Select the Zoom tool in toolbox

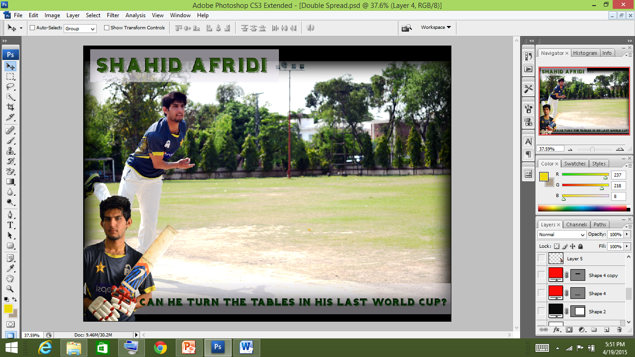tap(10, 289)
